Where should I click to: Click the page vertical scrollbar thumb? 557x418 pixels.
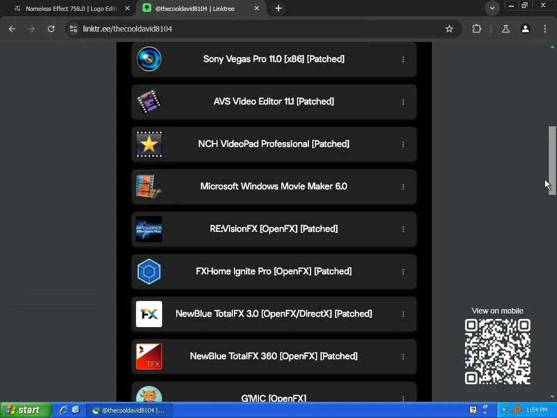coord(552,160)
